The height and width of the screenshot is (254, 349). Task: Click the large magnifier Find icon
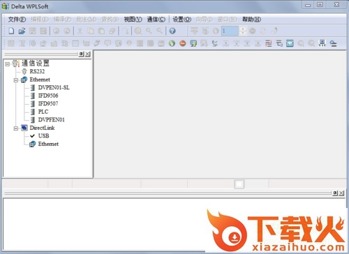tap(138, 31)
